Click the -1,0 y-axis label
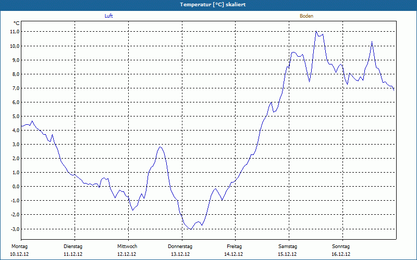417x260 pixels. (15, 201)
